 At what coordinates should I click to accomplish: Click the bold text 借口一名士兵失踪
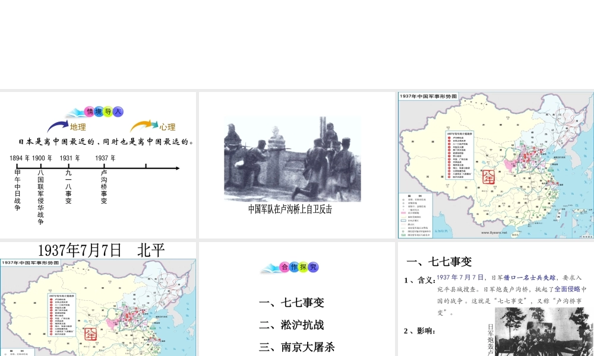[530, 278]
